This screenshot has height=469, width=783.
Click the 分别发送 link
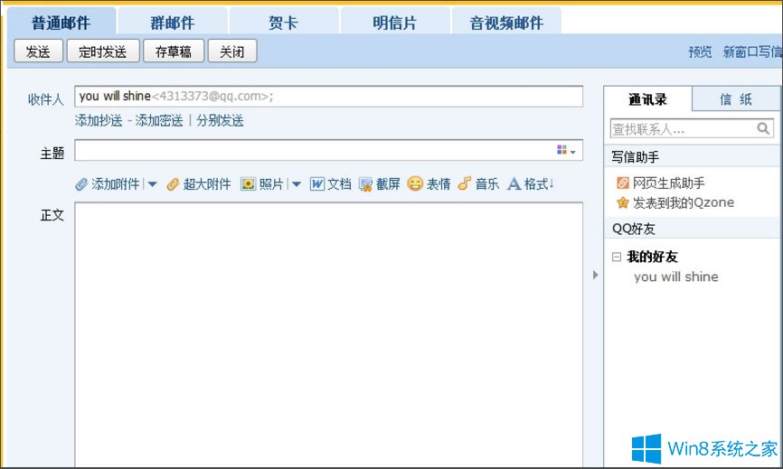220,120
